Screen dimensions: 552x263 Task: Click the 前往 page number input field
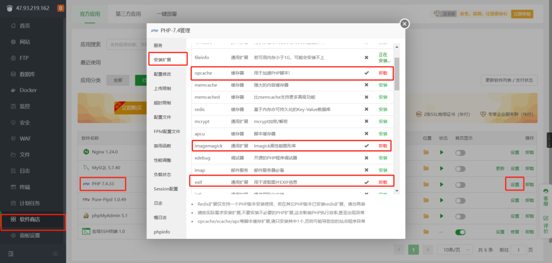[x=518, y=250]
